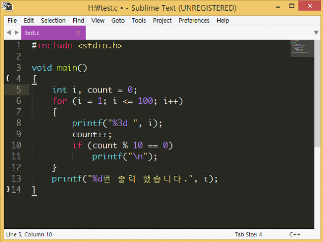
Task: Open the tab list dropdown arrow
Action: tap(316, 33)
